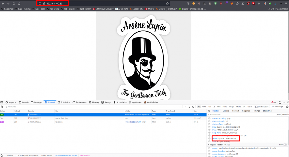Viewport: 289px width, 157px height.
Task: Filter requests by JS
Action: tap(214, 107)
